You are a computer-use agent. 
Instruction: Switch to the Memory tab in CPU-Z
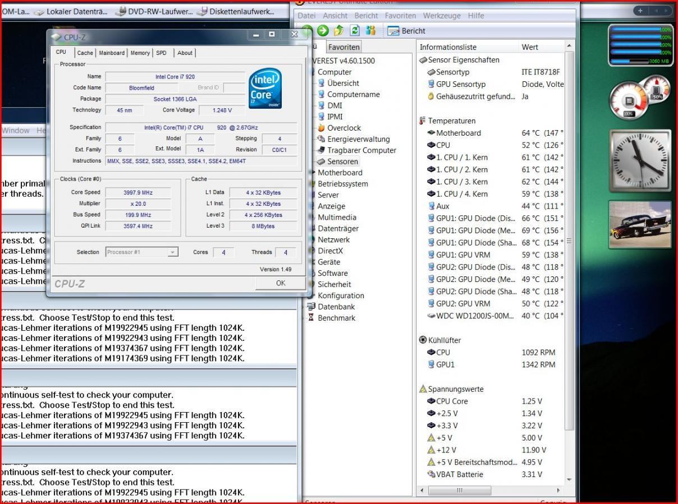click(x=140, y=53)
